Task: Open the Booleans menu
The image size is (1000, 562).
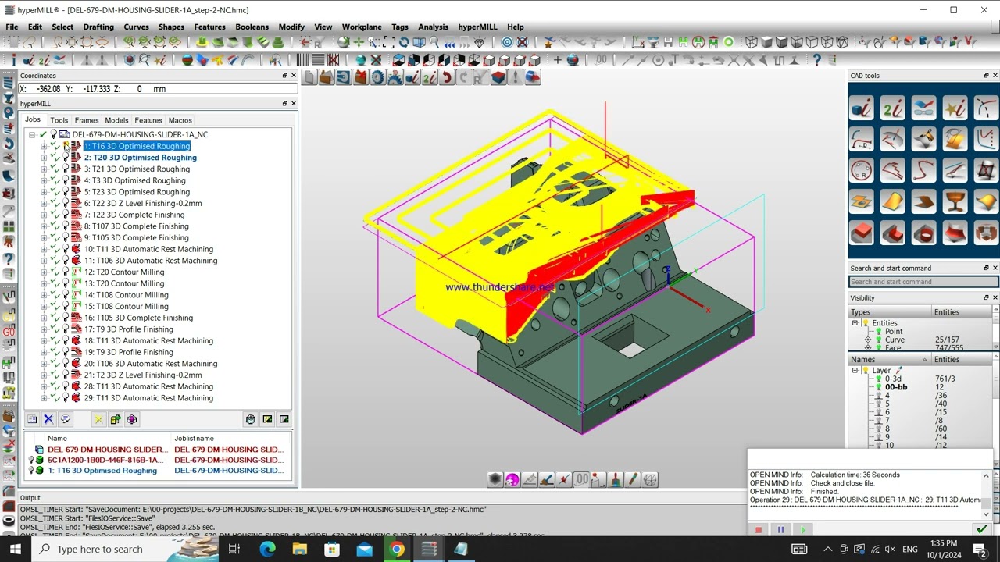Action: coord(252,27)
